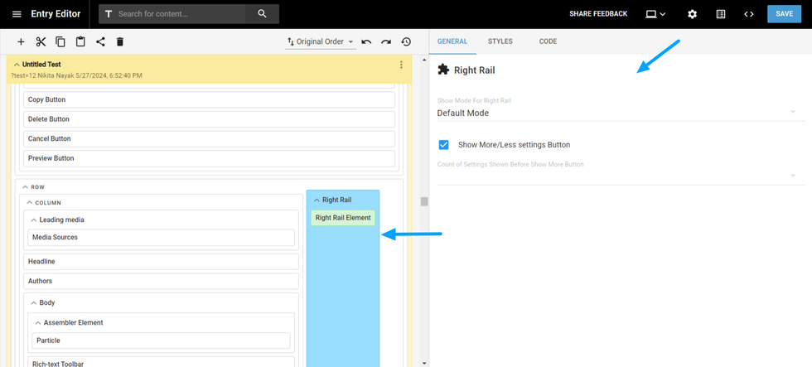Open the Original Order sort dropdown

321,41
